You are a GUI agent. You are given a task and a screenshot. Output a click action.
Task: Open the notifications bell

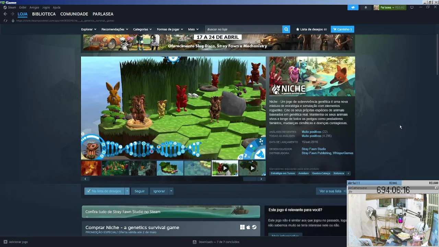click(366, 7)
